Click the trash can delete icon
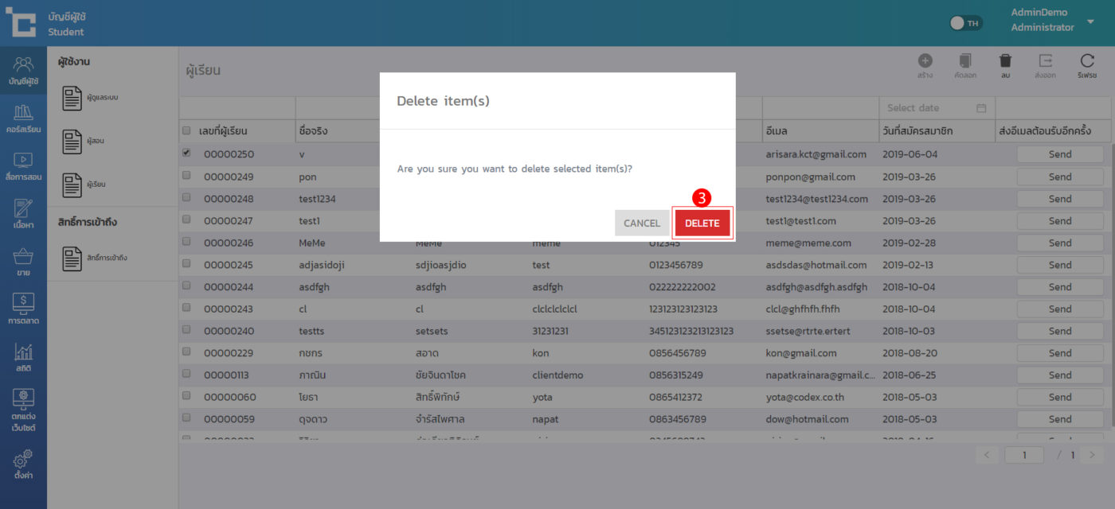Image resolution: width=1115 pixels, height=509 pixels. pyautogui.click(x=1005, y=62)
